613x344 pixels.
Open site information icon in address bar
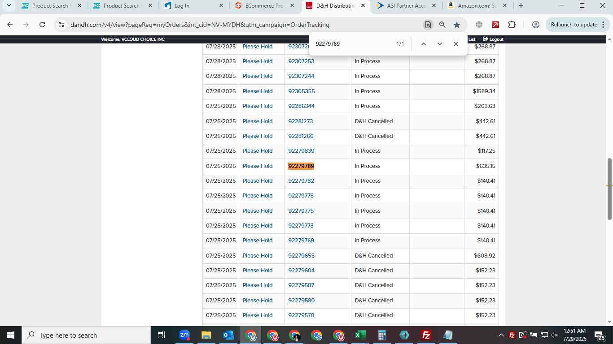[61, 25]
